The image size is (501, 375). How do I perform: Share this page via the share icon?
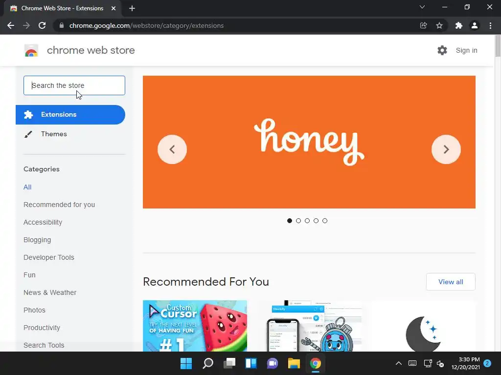(x=423, y=25)
